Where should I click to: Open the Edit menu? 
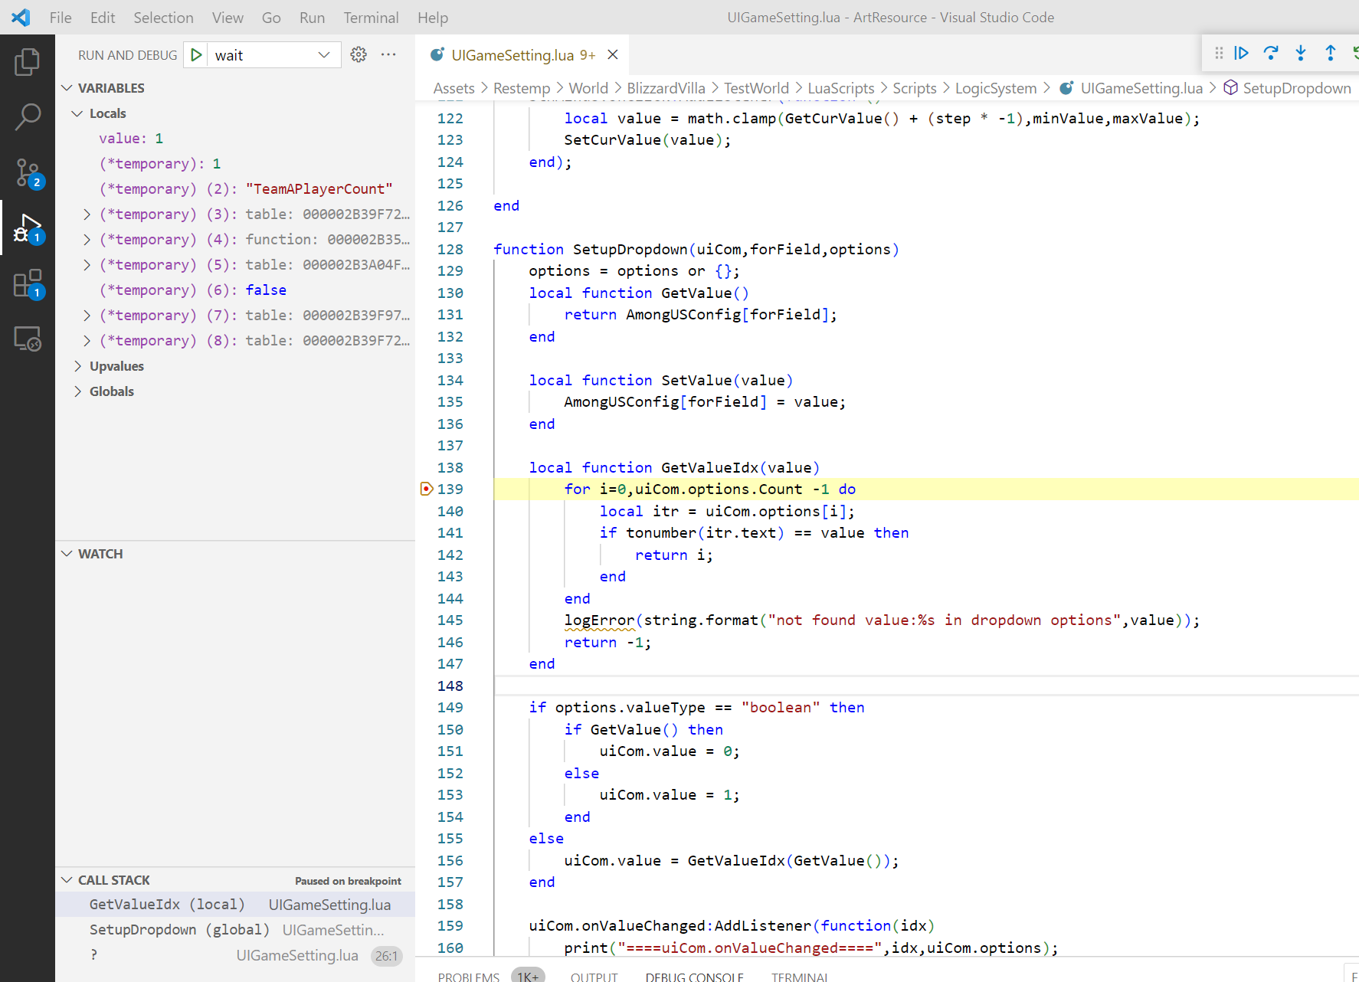[x=103, y=18]
